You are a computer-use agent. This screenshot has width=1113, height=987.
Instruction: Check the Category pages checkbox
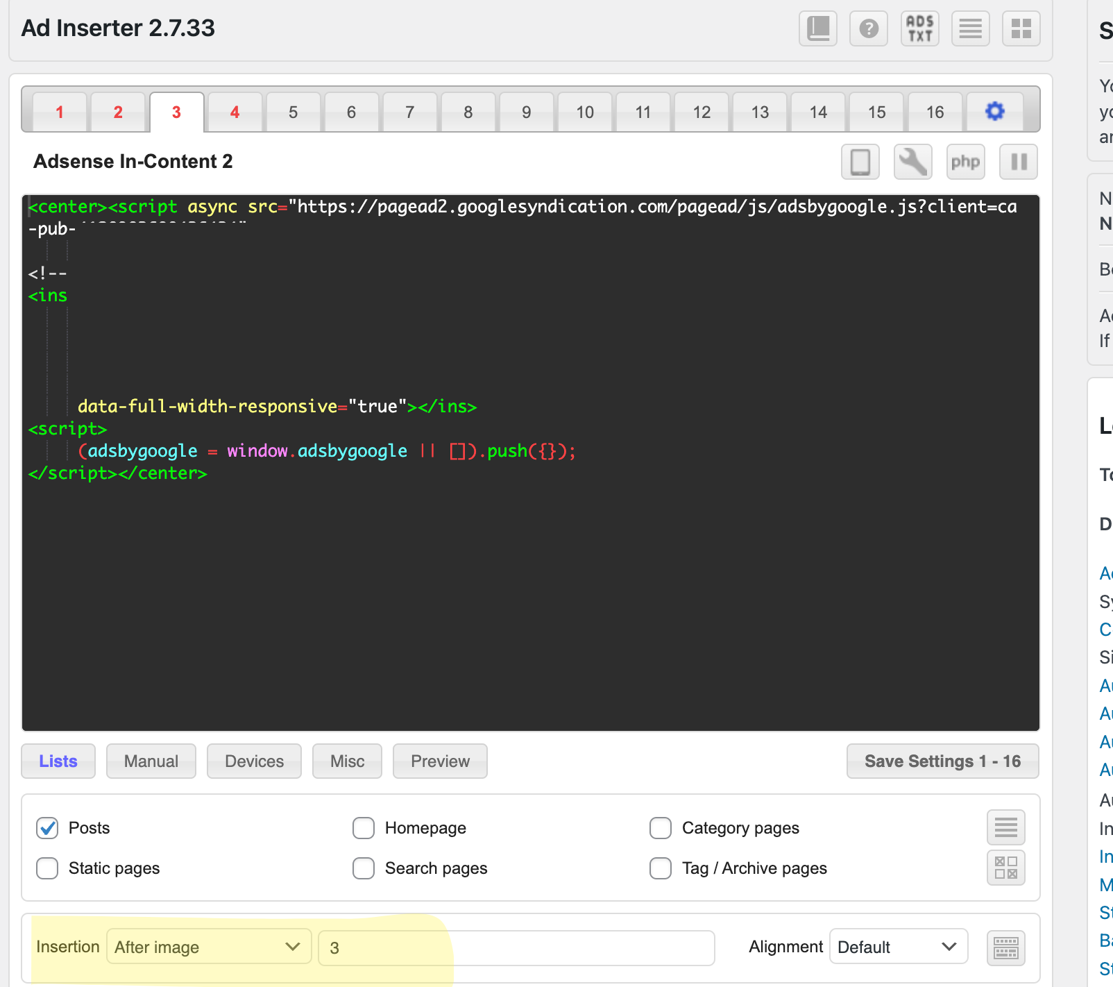[x=661, y=828]
